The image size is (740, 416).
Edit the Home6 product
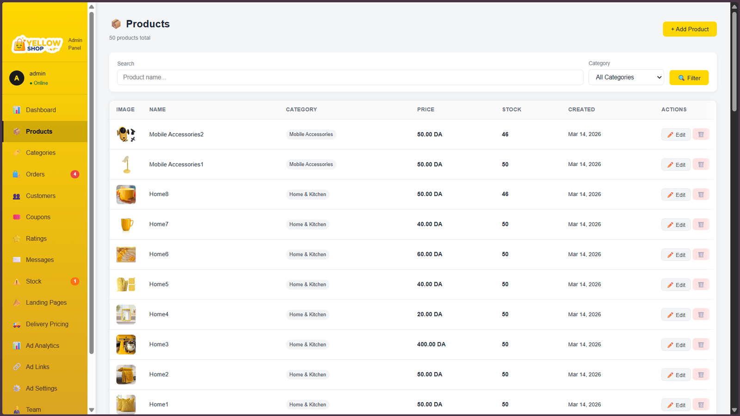(x=676, y=255)
